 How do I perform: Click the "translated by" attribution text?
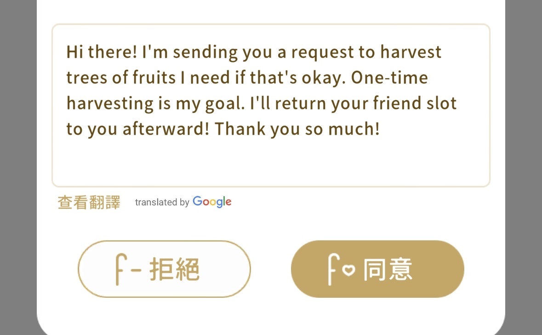coord(162,202)
